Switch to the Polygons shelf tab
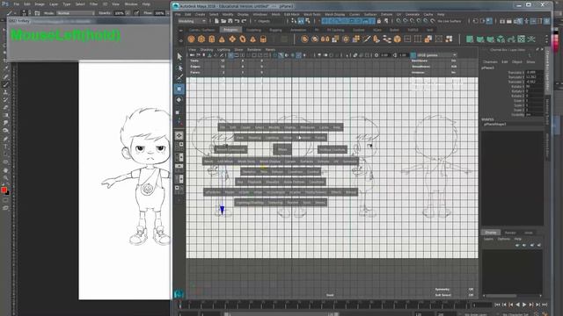The width and height of the screenshot is (563, 316). (x=230, y=30)
